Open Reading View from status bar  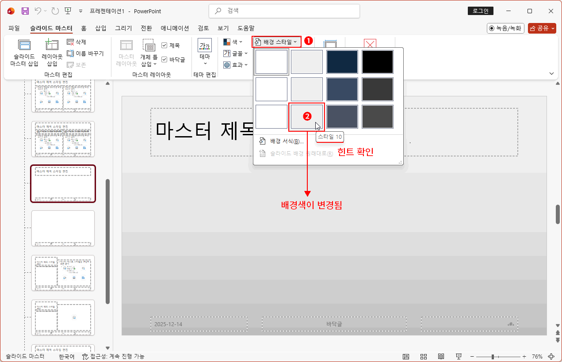point(441,357)
